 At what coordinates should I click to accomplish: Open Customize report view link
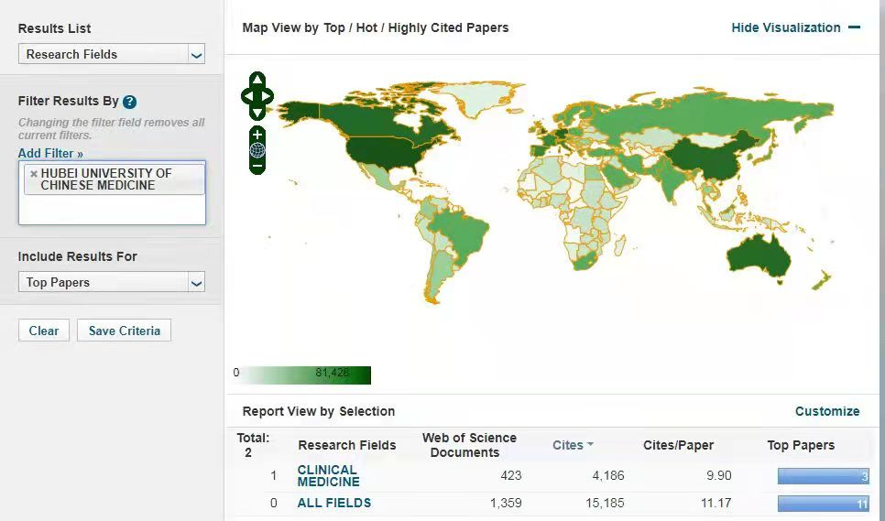826,411
